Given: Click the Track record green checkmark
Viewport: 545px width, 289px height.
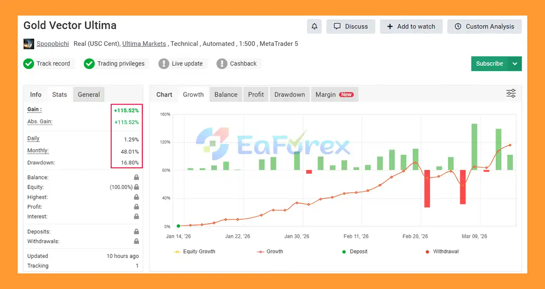Looking at the screenshot, I should point(29,64).
